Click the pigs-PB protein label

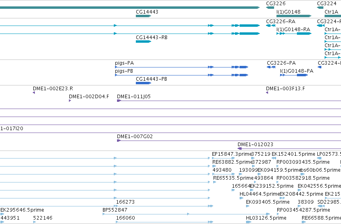tap(124, 71)
